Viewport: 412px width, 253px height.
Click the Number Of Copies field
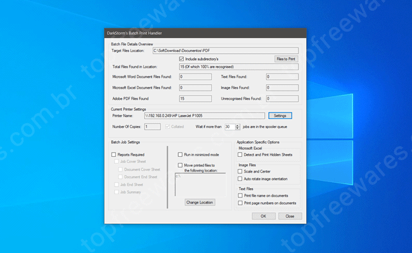152,126
